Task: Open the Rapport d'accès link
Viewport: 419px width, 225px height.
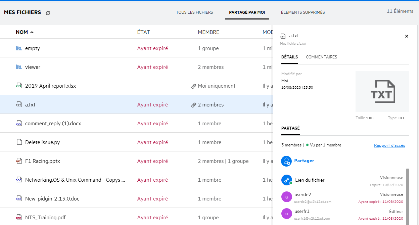Action: click(x=389, y=145)
